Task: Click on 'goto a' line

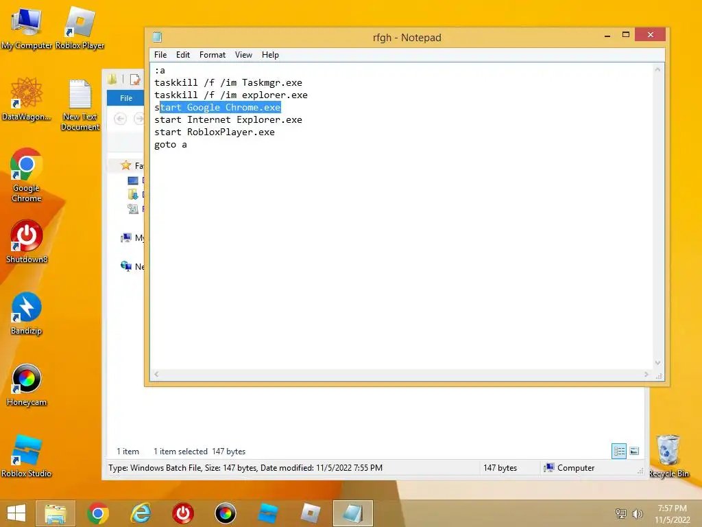Action: pos(171,144)
